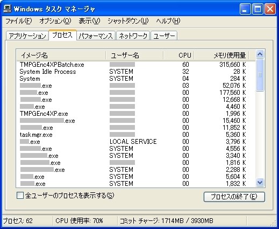Screen dimensions: 279x229
Task: Click the 12,668 K memory value
Action: [x=234, y=100]
